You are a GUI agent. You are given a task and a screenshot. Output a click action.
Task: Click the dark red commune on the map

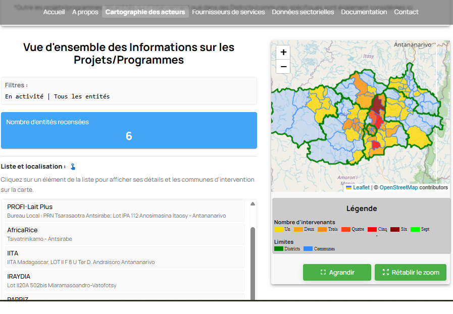click(x=378, y=104)
